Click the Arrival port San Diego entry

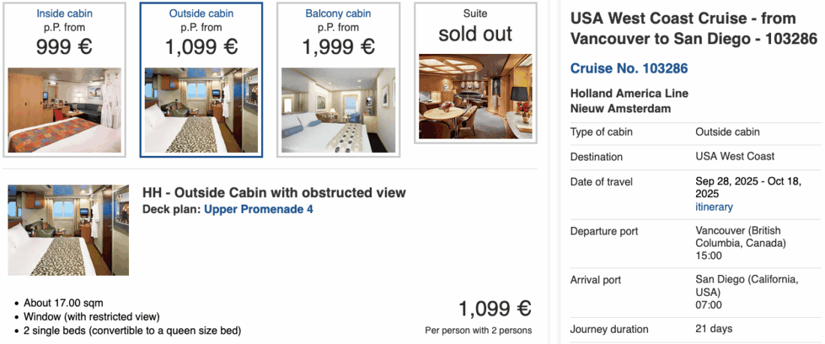[745, 286]
